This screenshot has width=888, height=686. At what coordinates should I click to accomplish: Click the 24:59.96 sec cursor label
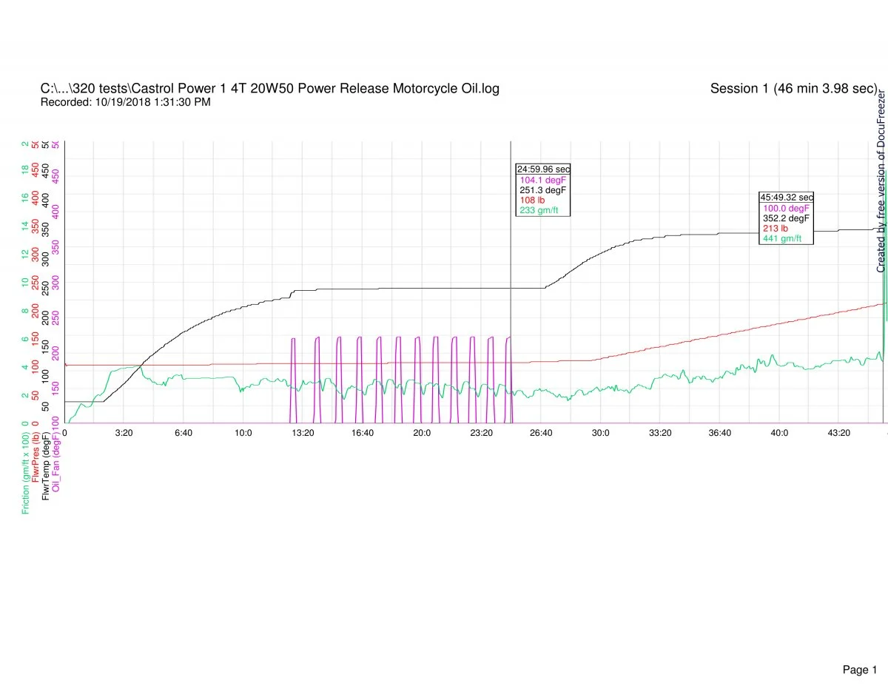pos(543,169)
